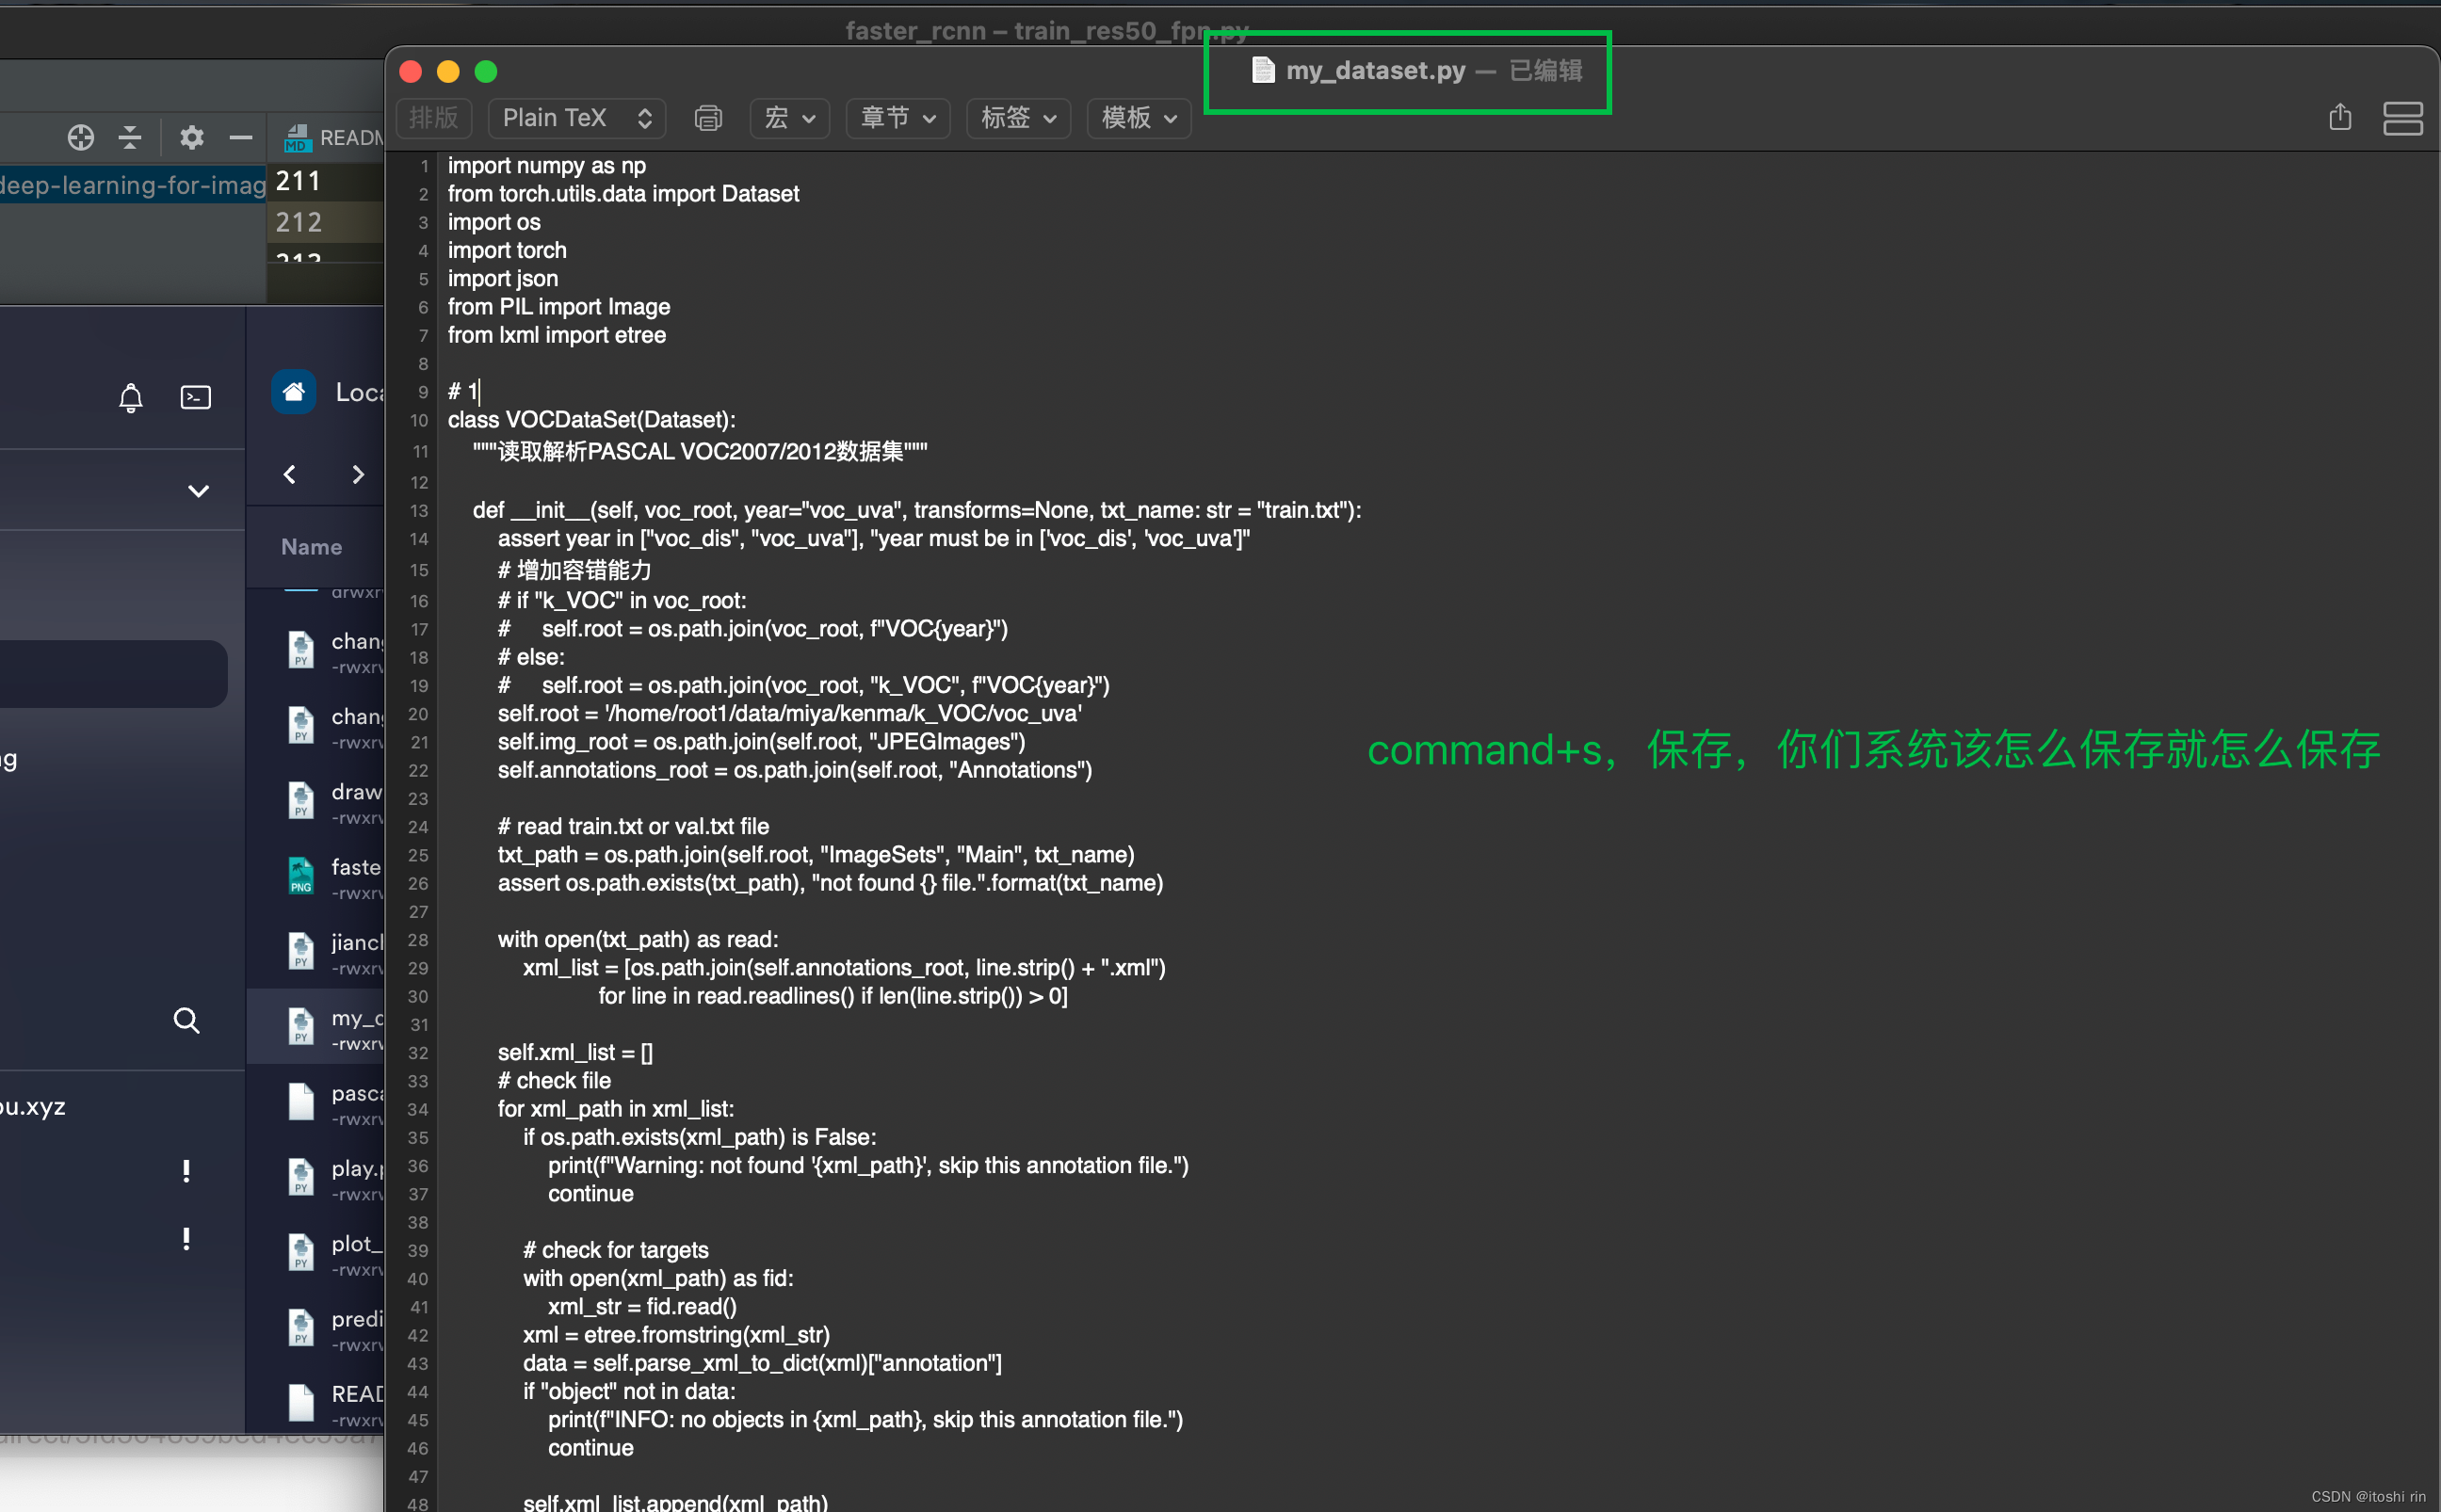
Task: Click the notification bell icon
Action: pos(131,397)
